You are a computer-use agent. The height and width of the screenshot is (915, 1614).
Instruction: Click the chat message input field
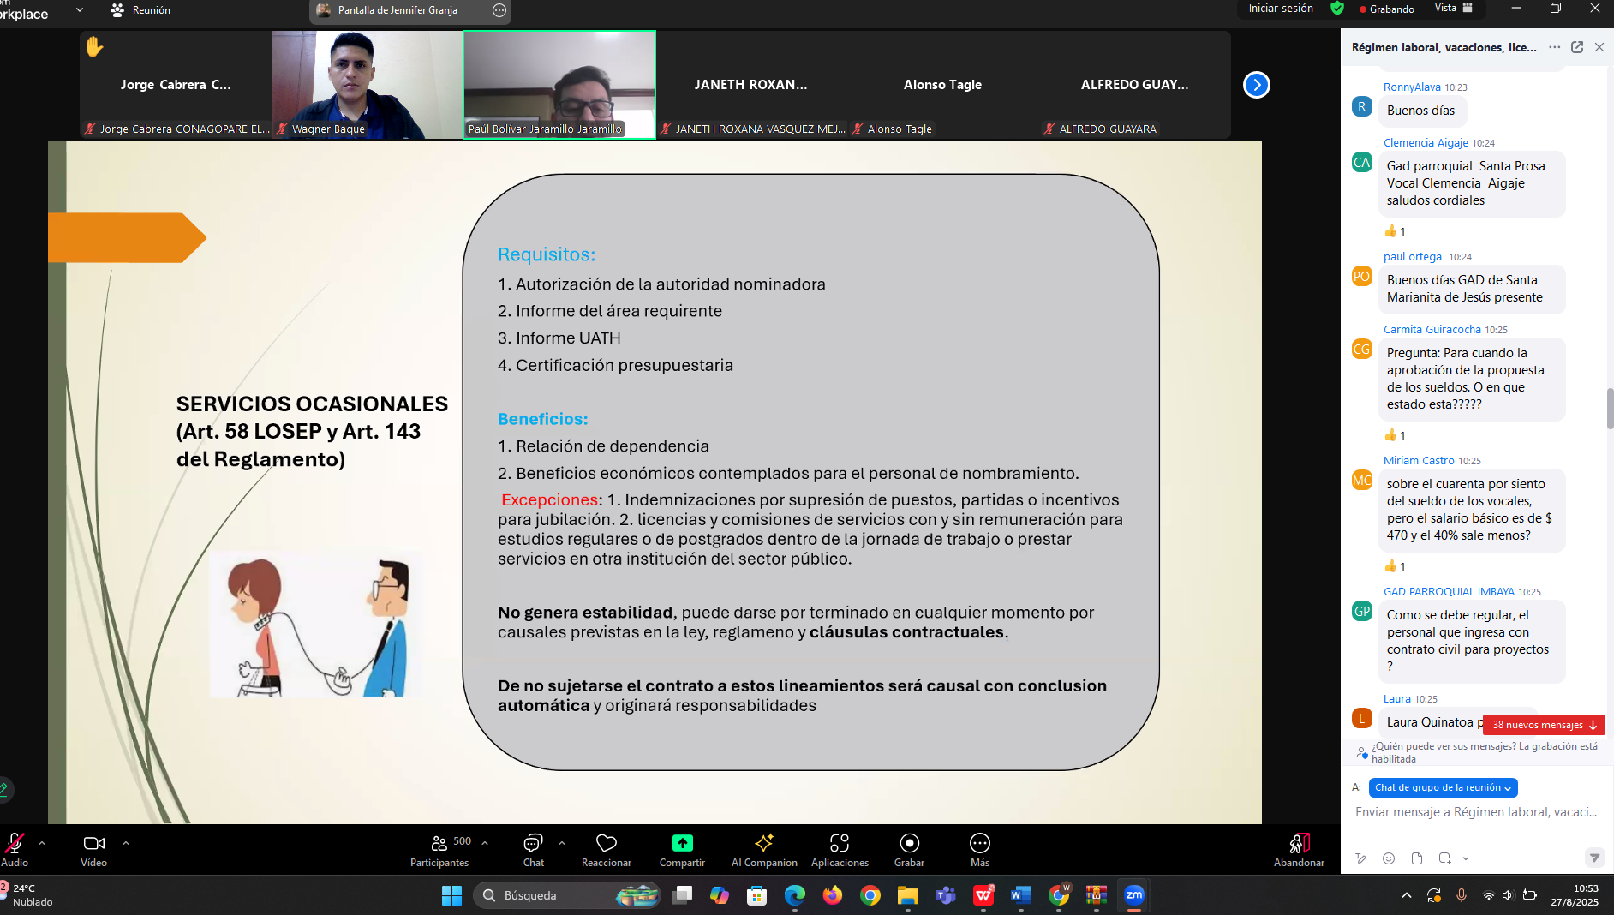pos(1475,812)
